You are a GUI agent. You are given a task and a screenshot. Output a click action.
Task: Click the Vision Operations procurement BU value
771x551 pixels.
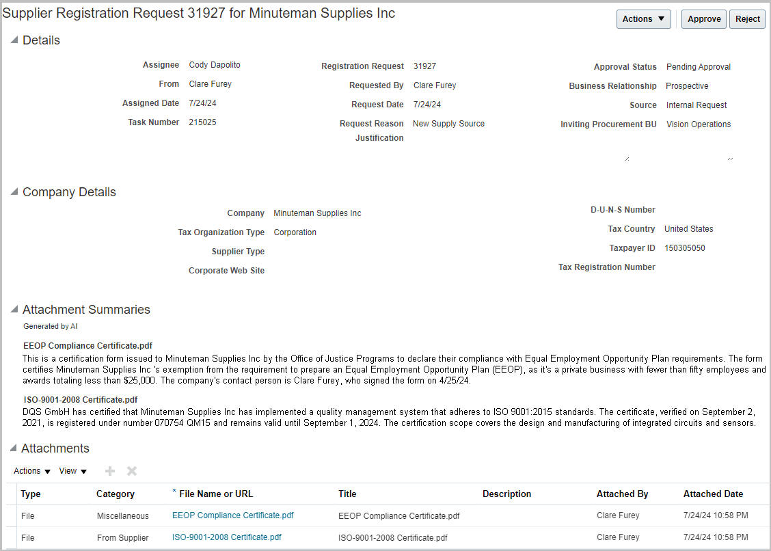[x=699, y=124]
